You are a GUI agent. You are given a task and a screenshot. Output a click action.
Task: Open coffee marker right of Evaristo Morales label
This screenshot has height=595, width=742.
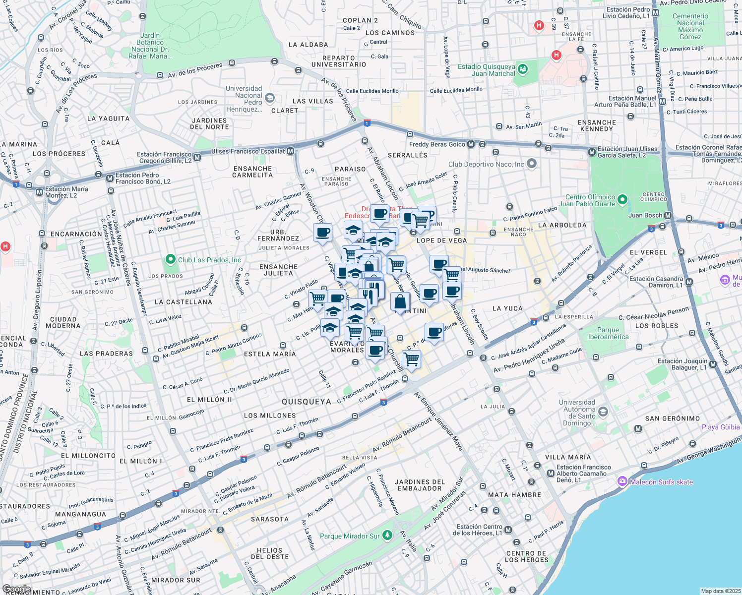[376, 351]
